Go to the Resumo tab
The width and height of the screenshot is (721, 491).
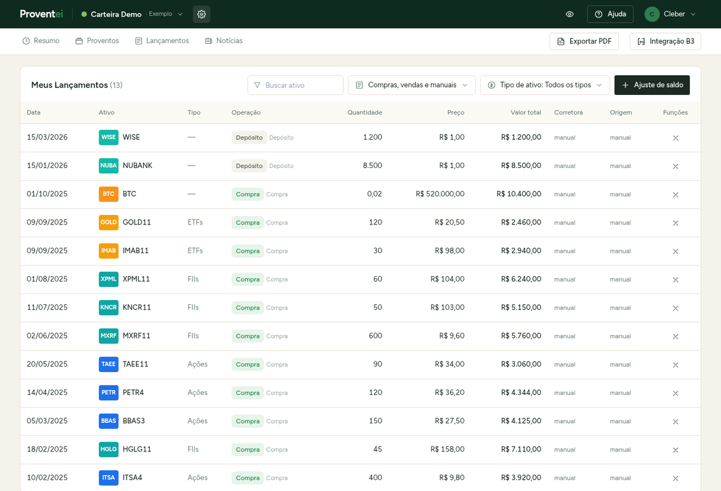41,41
